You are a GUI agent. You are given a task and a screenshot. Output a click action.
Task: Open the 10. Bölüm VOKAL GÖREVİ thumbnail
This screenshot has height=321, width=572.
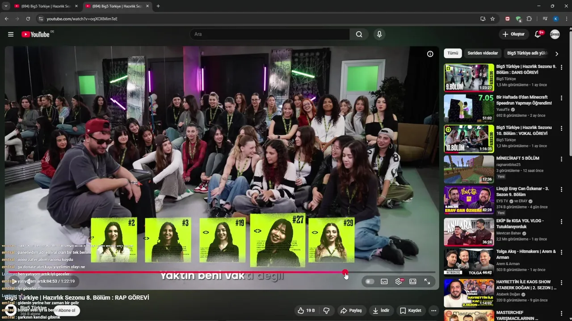point(469,139)
